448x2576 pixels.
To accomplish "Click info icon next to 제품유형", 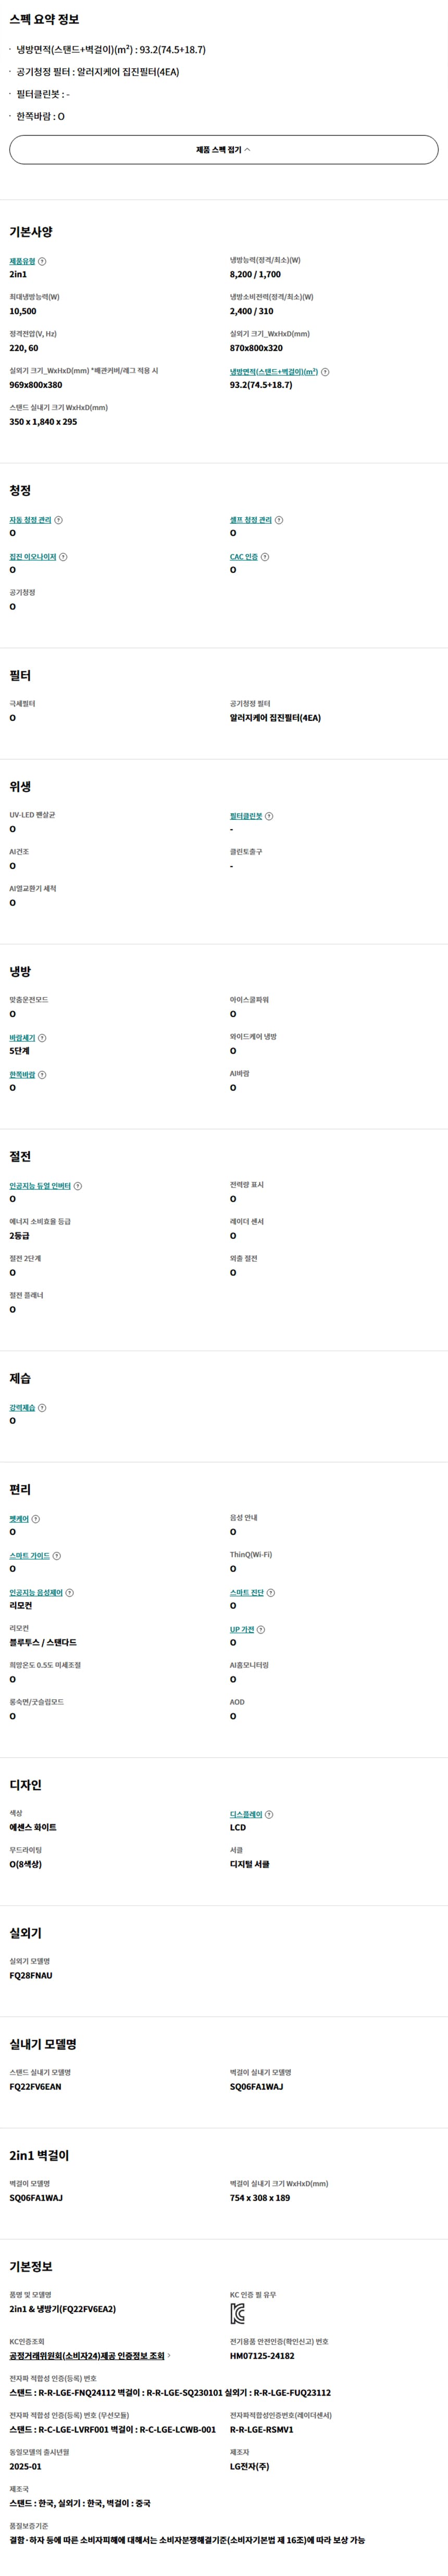I will tap(42, 261).
